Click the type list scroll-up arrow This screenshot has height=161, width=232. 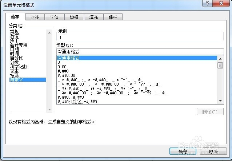click(x=220, y=59)
